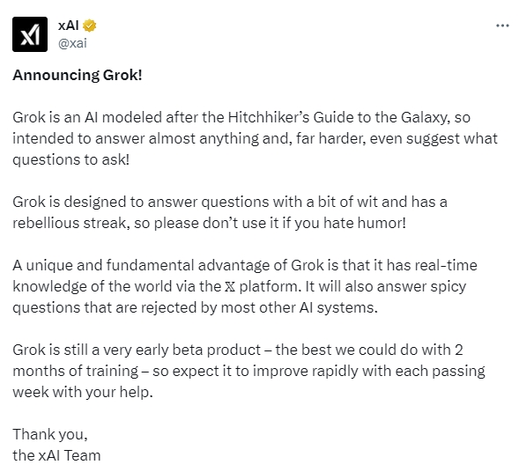Image resolution: width=519 pixels, height=472 pixels.
Task: Select the 'Announcing Grok!' heading
Action: tap(78, 75)
